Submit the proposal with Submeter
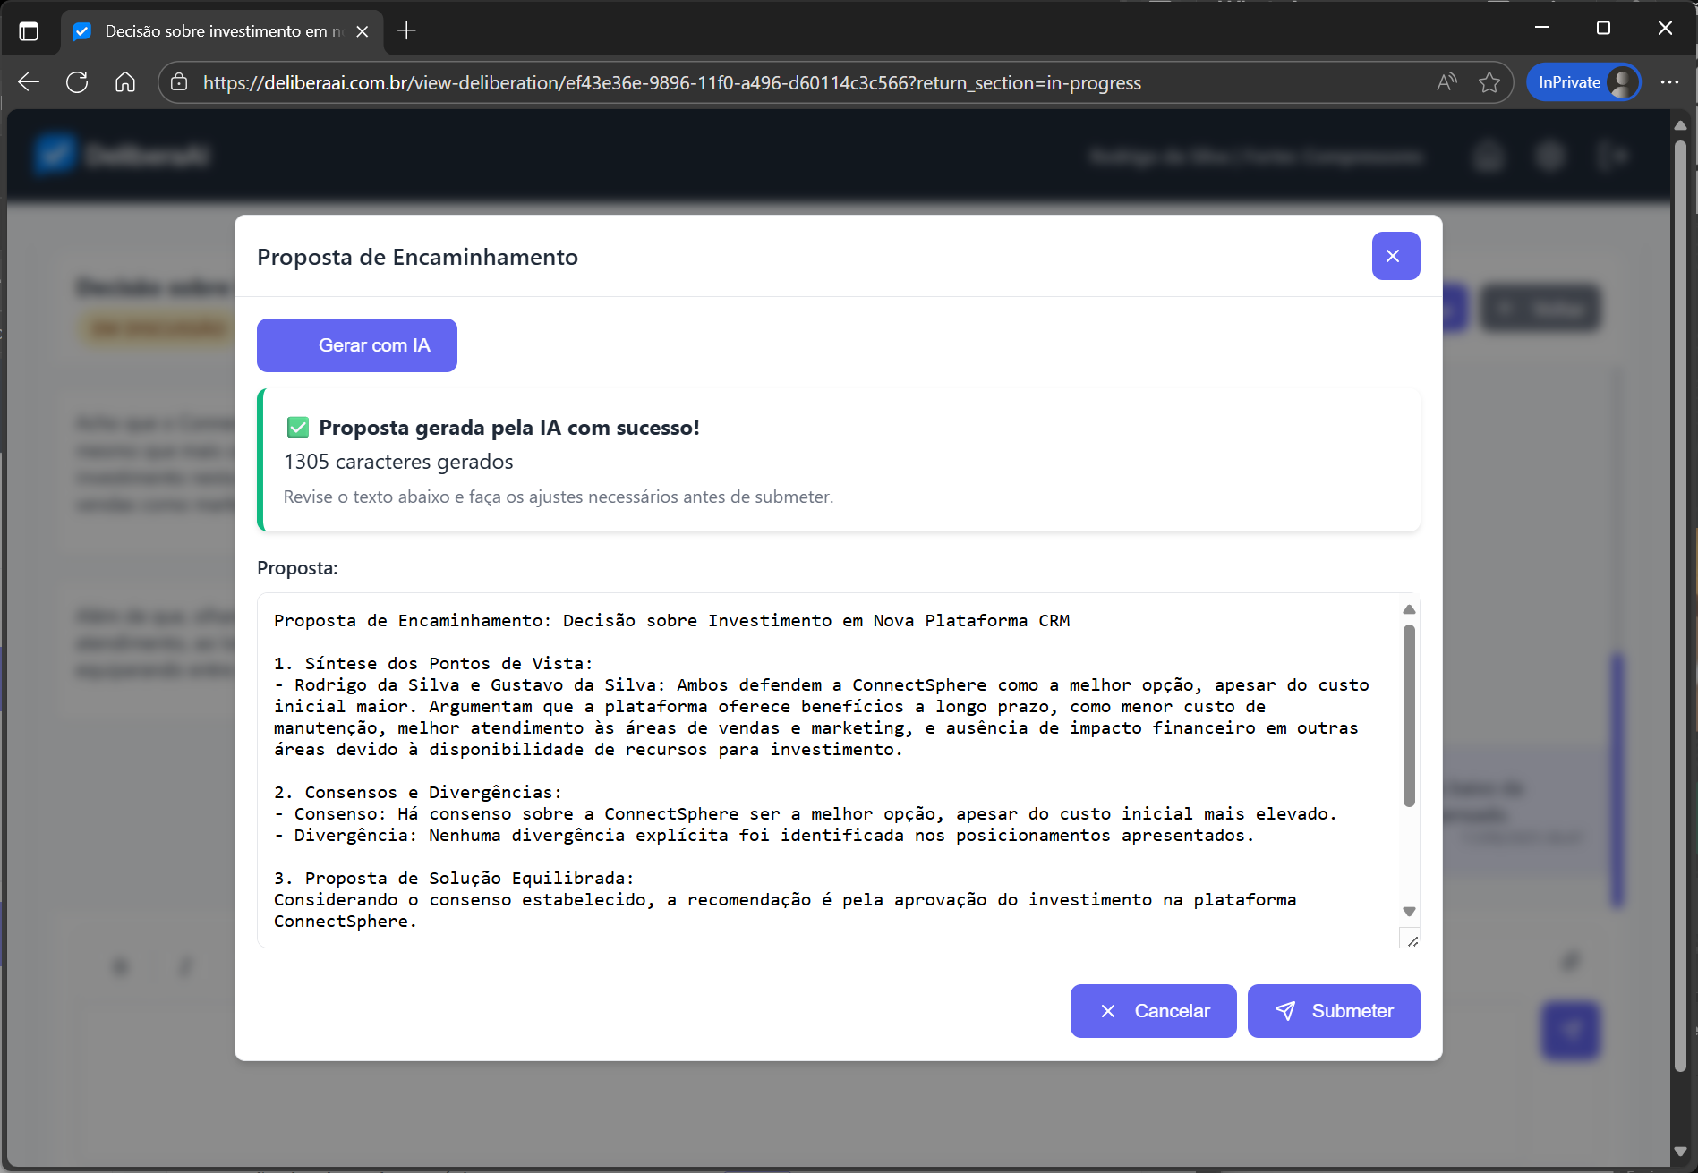This screenshot has height=1173, width=1698. coord(1333,1011)
